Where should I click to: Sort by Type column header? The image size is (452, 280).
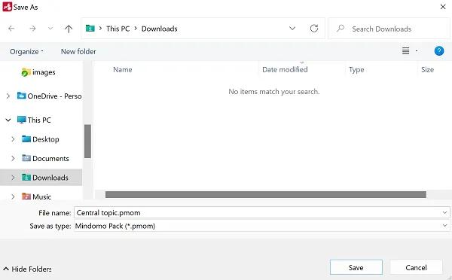coord(356,70)
